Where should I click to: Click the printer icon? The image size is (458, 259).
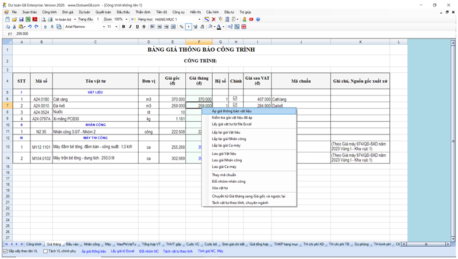tap(50, 19)
